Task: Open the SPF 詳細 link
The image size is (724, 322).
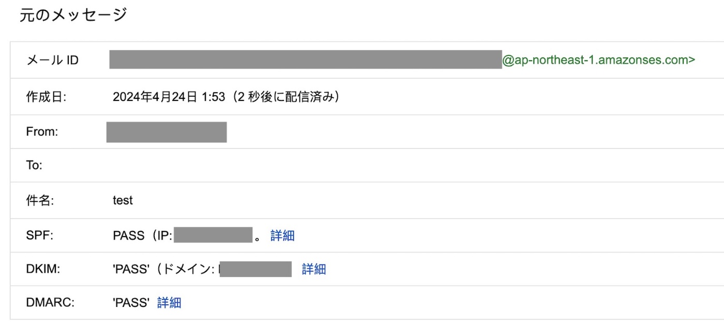Action: pyautogui.click(x=282, y=236)
